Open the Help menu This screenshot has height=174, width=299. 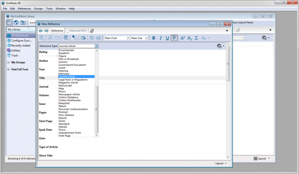[x=72, y=9]
